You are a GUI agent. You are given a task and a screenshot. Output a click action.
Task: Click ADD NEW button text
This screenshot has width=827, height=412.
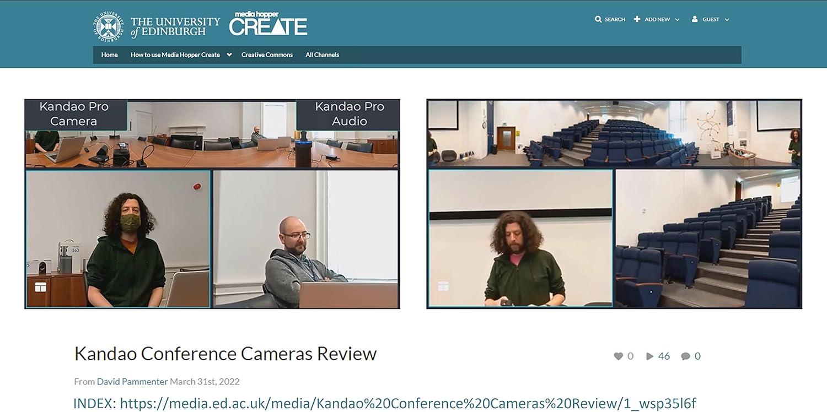(x=657, y=19)
